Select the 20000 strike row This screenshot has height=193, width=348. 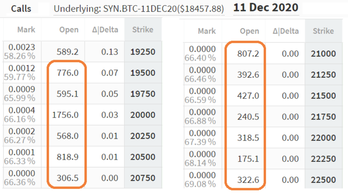[x=143, y=115]
